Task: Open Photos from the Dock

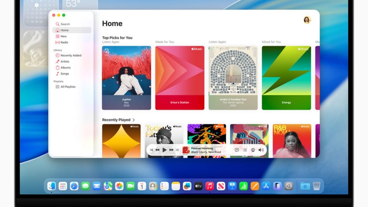Action: (x=119, y=186)
